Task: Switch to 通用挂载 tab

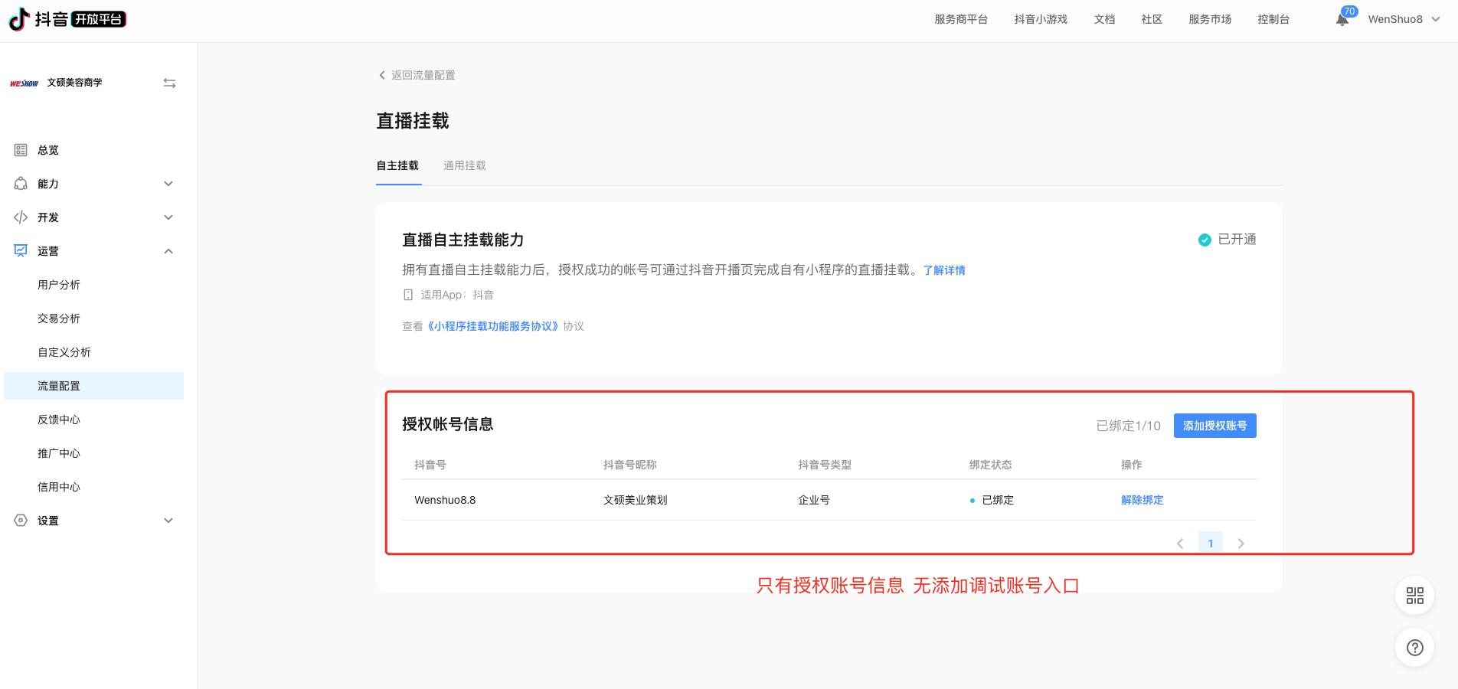Action: (x=464, y=165)
